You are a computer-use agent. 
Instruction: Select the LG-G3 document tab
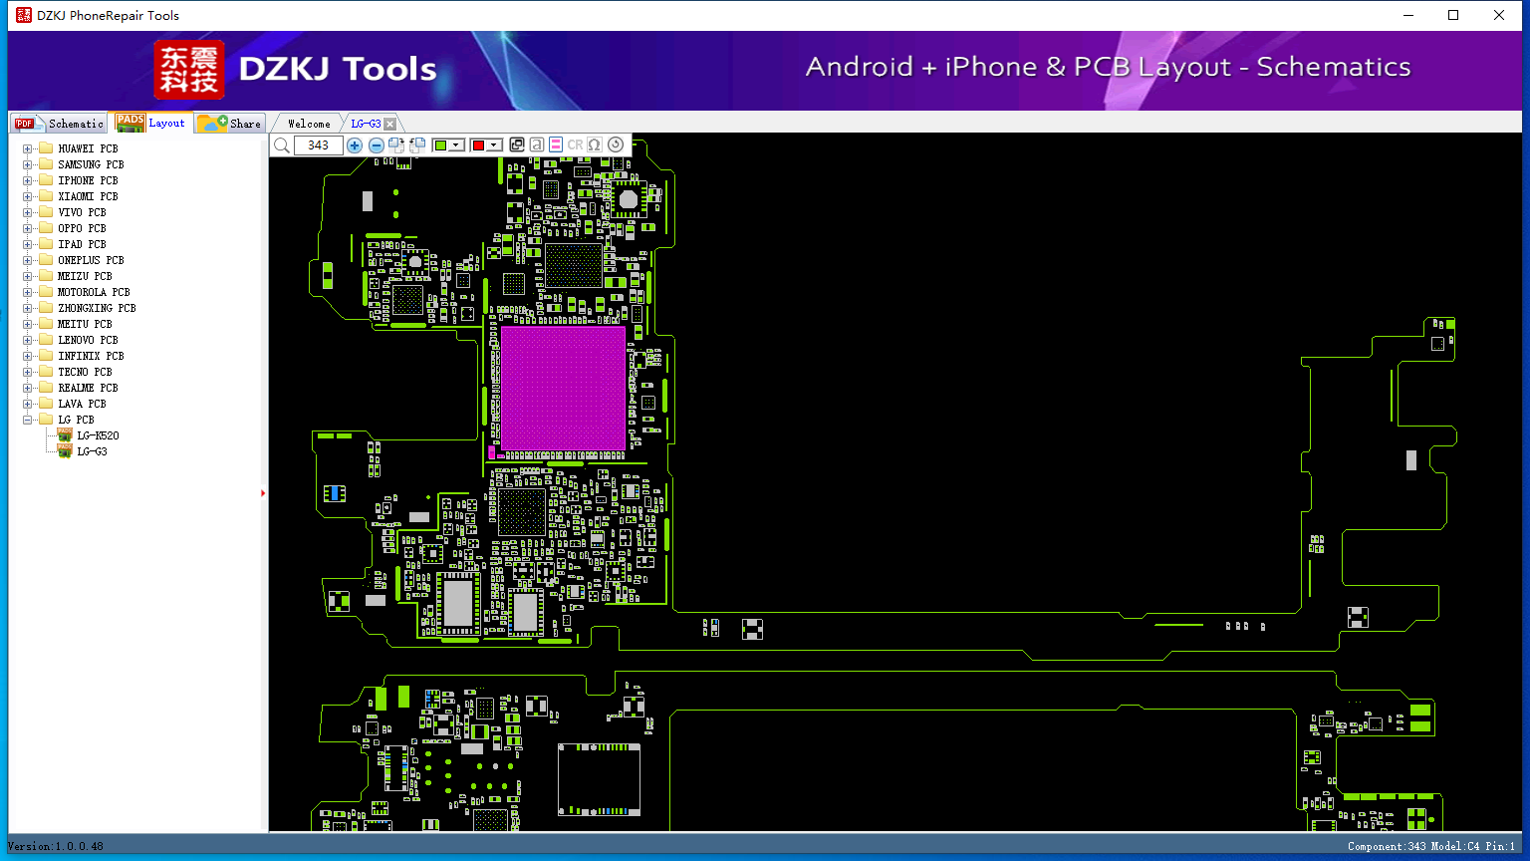[366, 124]
